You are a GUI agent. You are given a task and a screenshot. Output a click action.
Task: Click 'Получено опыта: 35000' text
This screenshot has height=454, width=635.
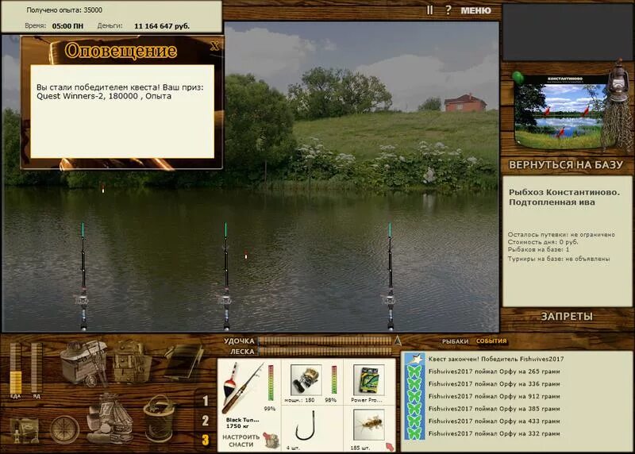pyautogui.click(x=64, y=10)
